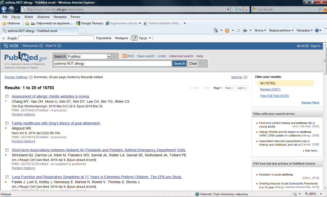Click the vertical scrollbar down arrow
Screen dimensions: 327x197
[x=325, y=188]
